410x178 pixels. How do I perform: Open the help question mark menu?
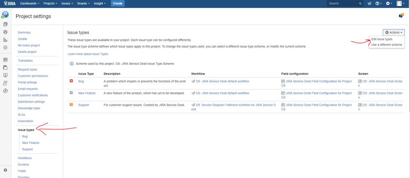tap(379, 4)
